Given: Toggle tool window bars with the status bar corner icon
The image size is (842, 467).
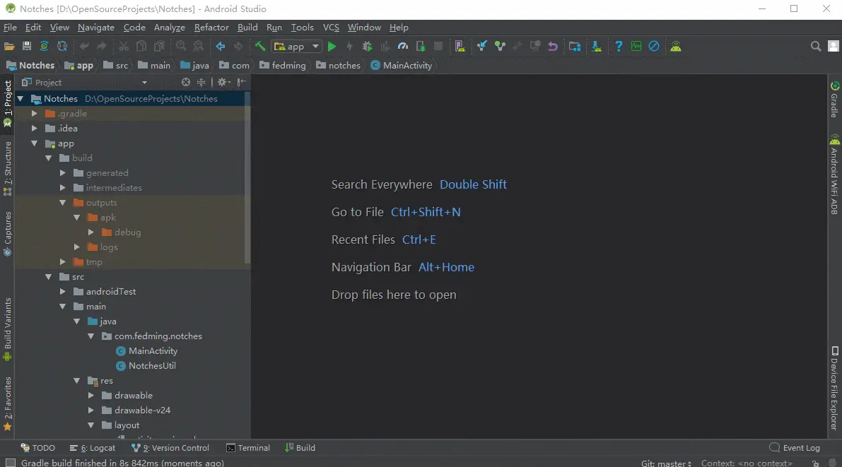Looking at the screenshot, I should click(10, 462).
